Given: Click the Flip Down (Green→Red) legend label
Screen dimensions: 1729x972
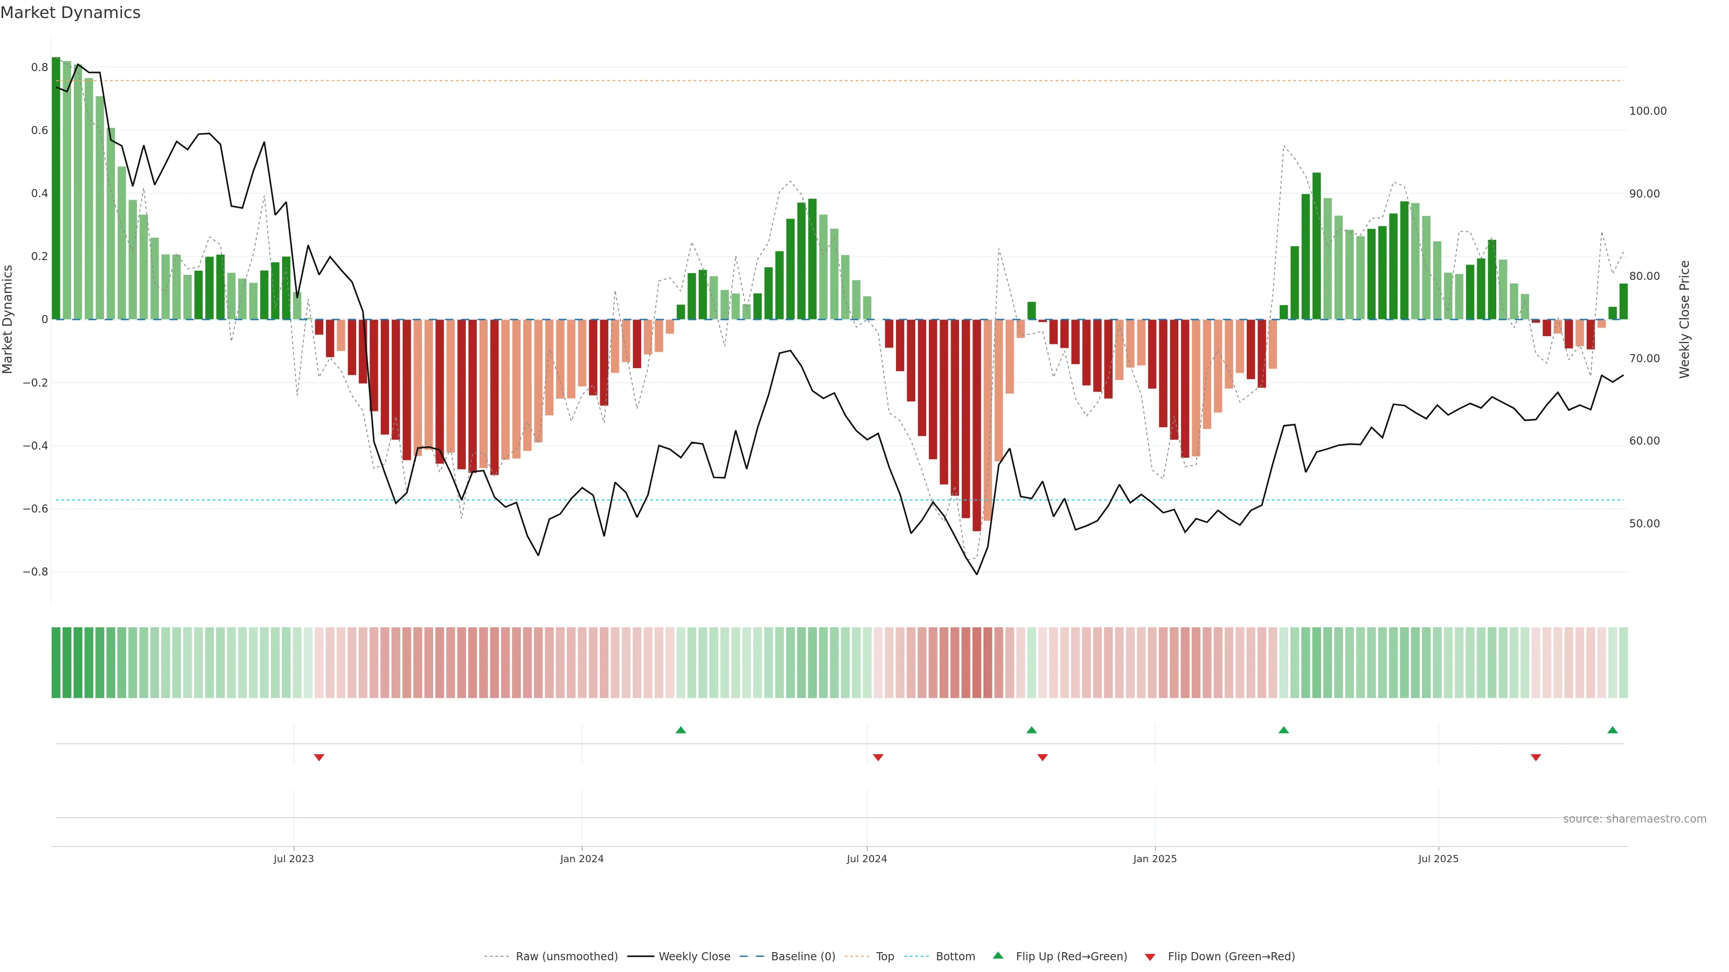Looking at the screenshot, I should click(1231, 957).
